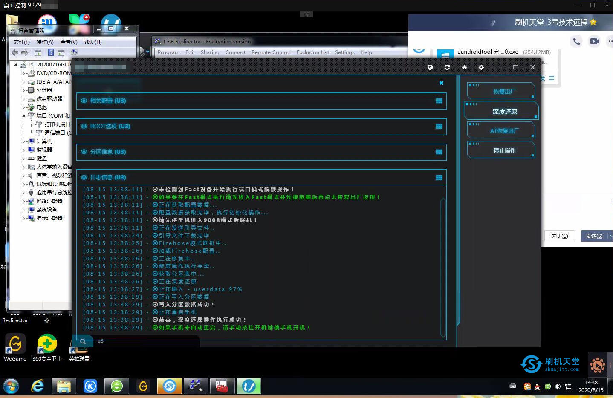The width and height of the screenshot is (613, 398).
Task: Click log line 写入分区数据成功
Action: [x=186, y=305]
